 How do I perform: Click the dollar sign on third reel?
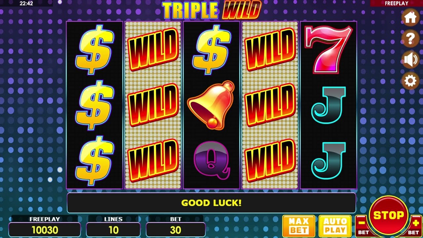211,49
